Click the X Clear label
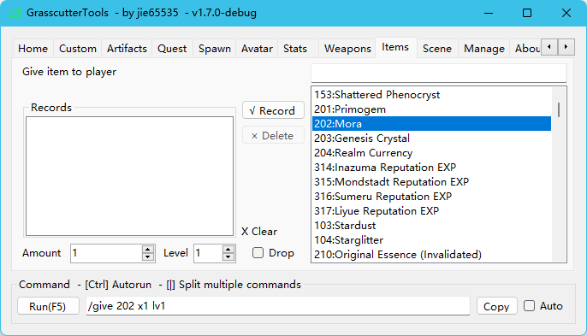The height and width of the screenshot is (336, 587). [259, 231]
